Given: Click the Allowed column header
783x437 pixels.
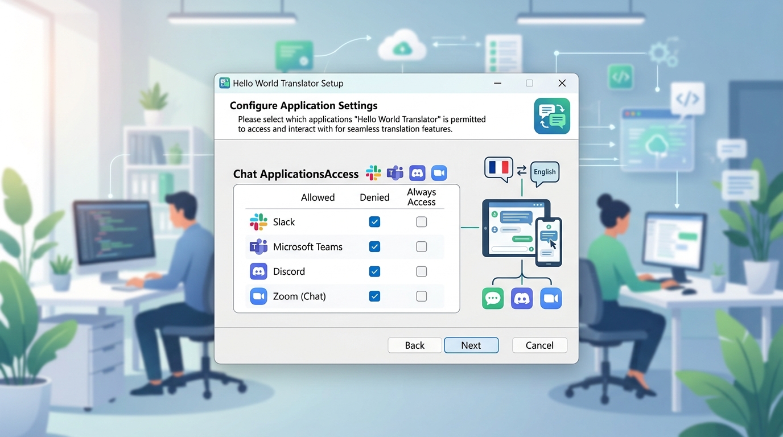Looking at the screenshot, I should tap(318, 197).
